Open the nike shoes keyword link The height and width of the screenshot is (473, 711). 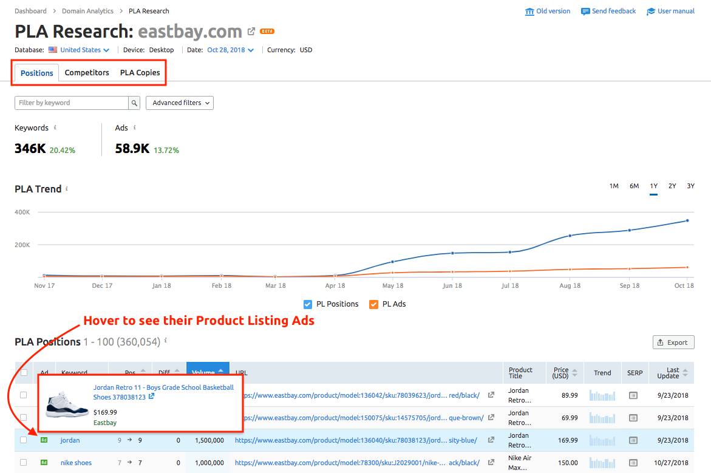coord(76,463)
